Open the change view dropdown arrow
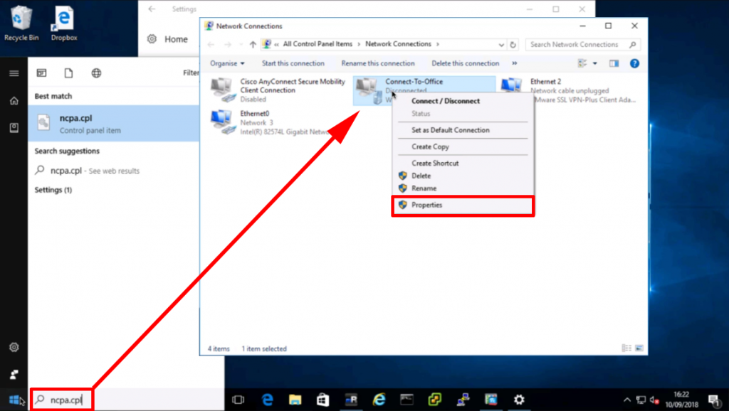This screenshot has height=411, width=729. click(x=595, y=63)
